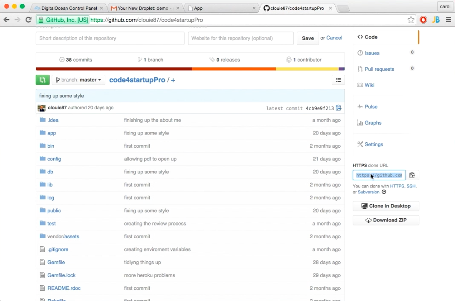The image size is (455, 301).
Task: Copy HTTPS clone URL clipboard icon
Action: point(412,175)
